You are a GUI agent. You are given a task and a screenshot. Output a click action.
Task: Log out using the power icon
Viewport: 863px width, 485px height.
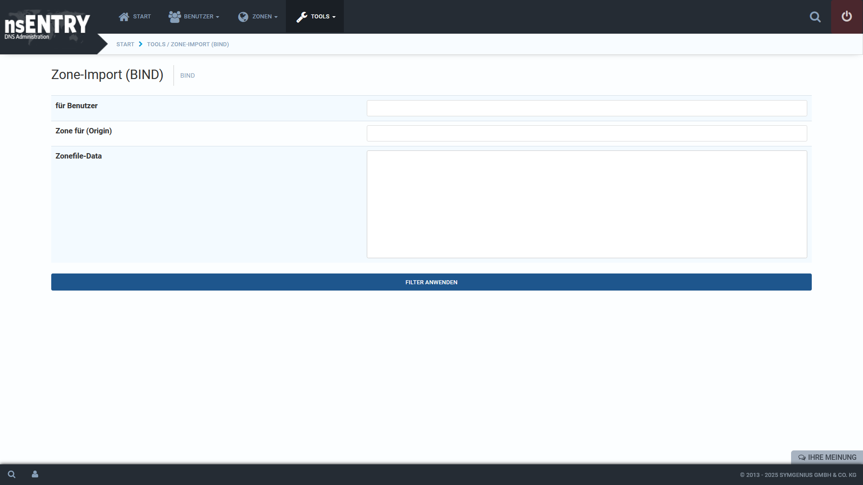pyautogui.click(x=847, y=17)
